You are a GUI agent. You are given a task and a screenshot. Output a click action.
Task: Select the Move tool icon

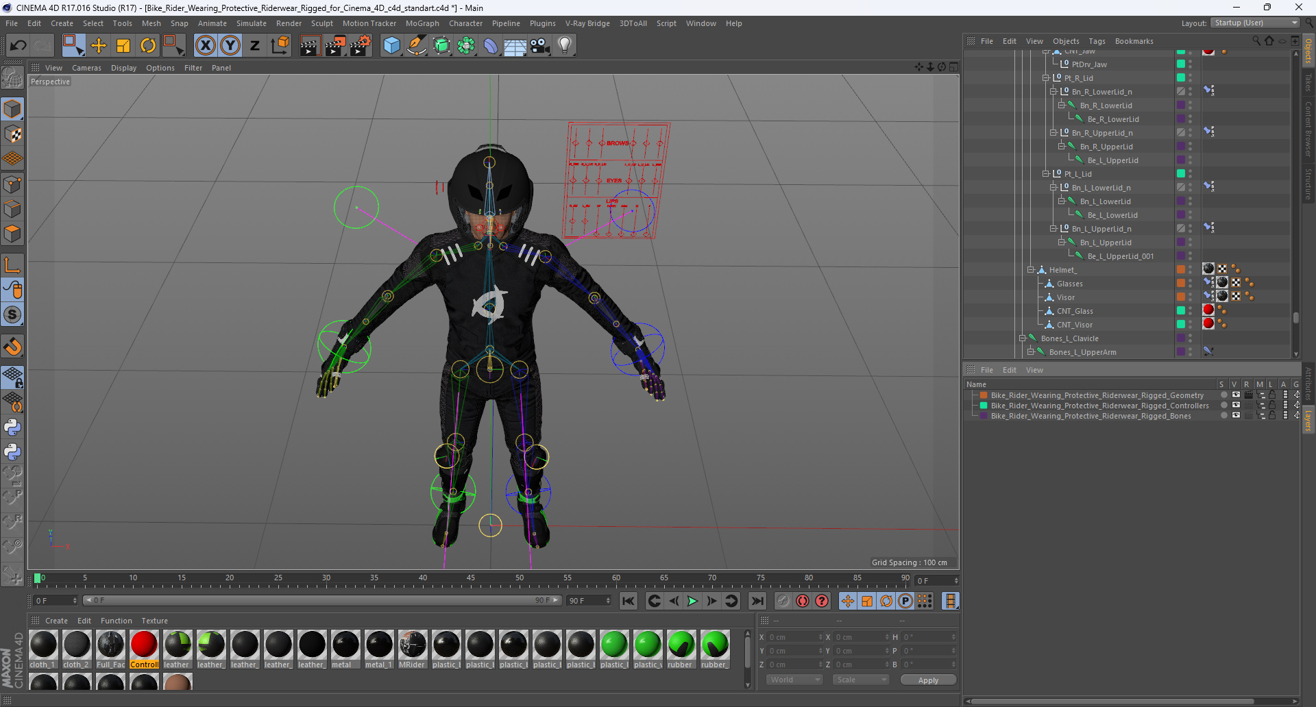point(99,46)
